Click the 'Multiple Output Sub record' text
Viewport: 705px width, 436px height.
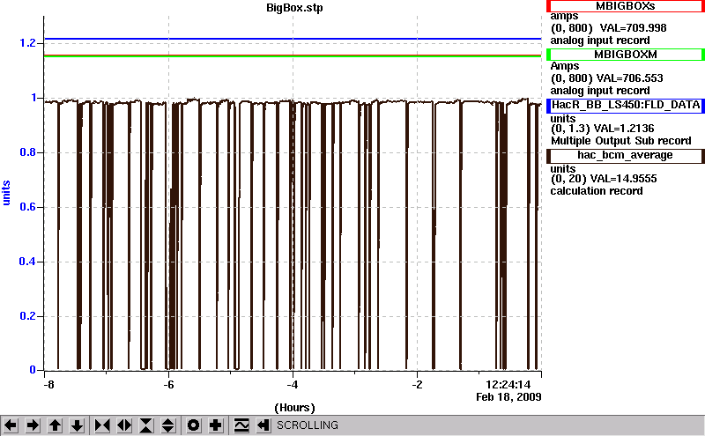click(x=621, y=141)
